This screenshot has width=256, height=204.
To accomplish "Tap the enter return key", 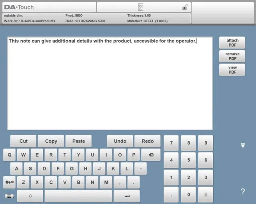I will [x=127, y=196].
